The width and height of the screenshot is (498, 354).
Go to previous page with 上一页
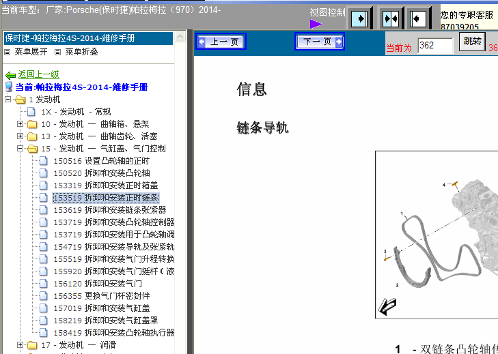(x=221, y=42)
